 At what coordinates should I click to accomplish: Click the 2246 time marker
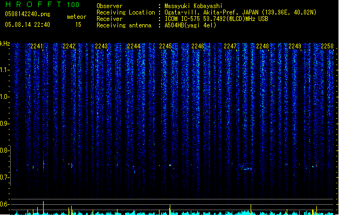click(x=198, y=46)
